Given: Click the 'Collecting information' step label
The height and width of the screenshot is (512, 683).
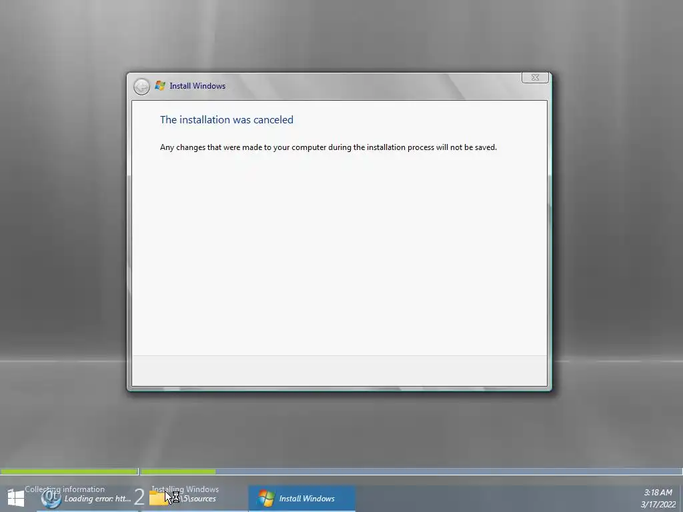Looking at the screenshot, I should pos(65,489).
